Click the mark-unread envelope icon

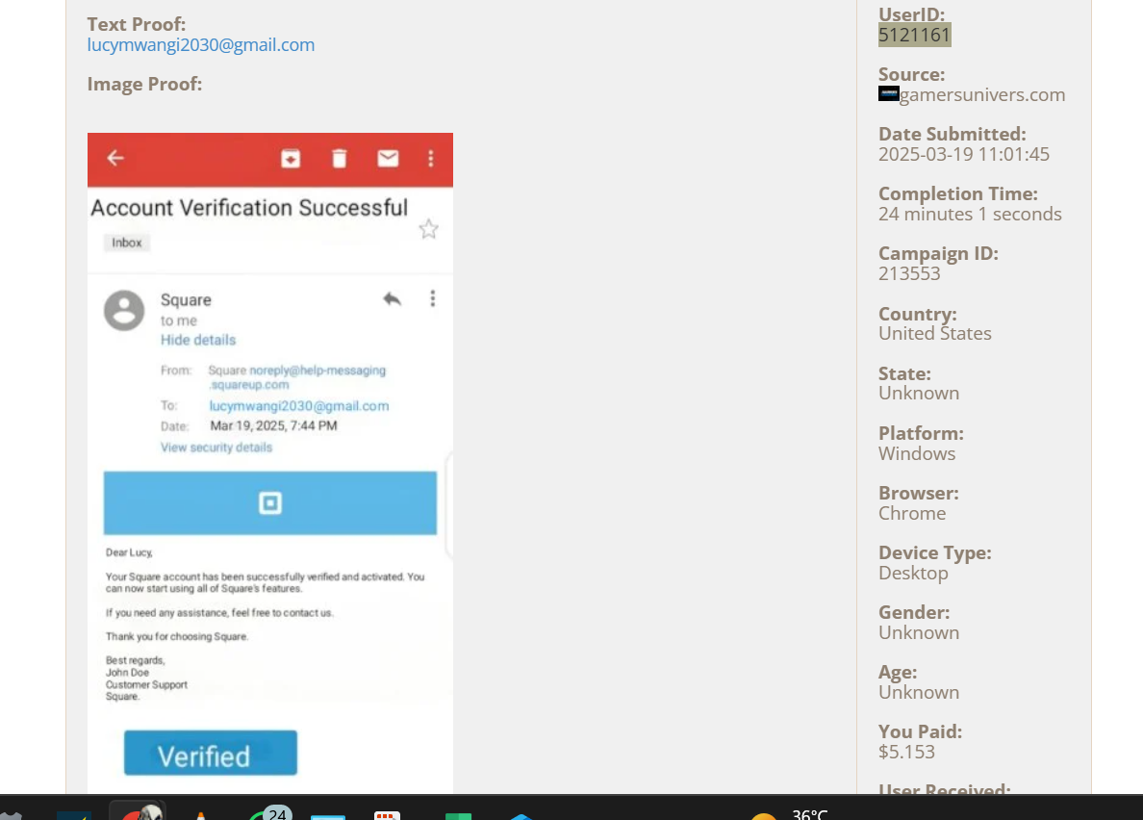tap(388, 158)
